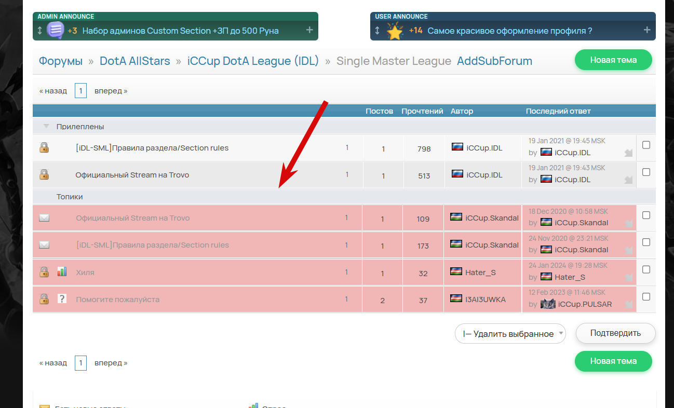Click the admin announce chat bubble icon
This screenshot has width=674, height=408.
[56, 30]
